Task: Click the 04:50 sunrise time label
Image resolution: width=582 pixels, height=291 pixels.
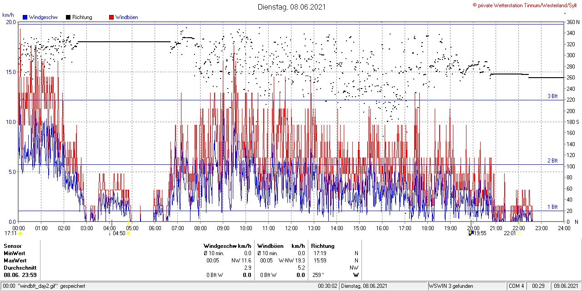Action: click(119, 233)
